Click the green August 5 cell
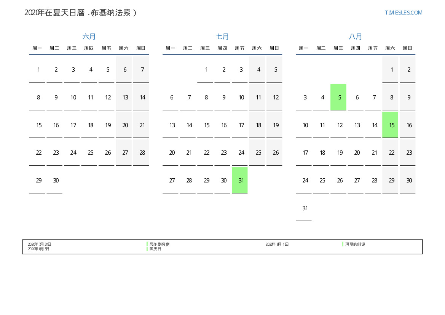This screenshot has width=445, height=315. 338,98
